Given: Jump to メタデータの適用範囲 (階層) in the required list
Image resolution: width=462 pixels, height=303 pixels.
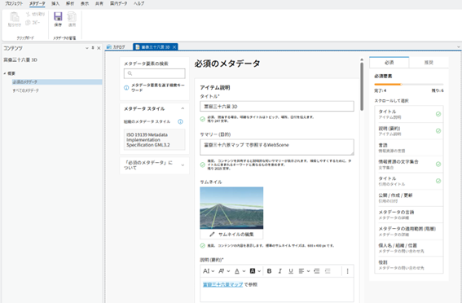Looking at the screenshot, I should (x=409, y=231).
